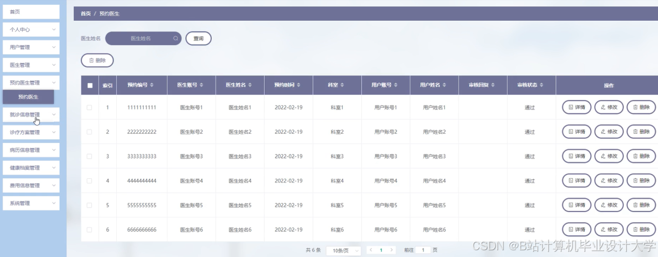The width and height of the screenshot is (658, 257).
Task: Open 详情 for row 5555555555
Action: point(577,205)
